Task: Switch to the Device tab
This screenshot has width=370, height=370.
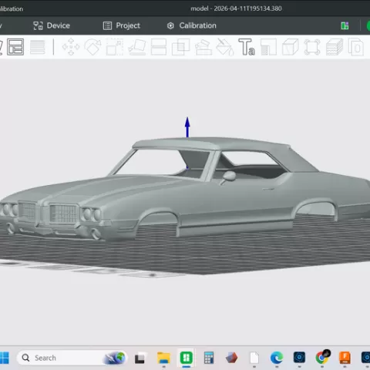Action: [x=52, y=25]
